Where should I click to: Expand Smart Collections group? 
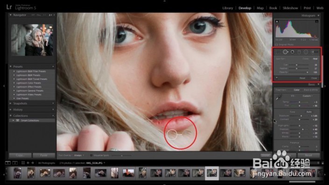click(x=14, y=121)
